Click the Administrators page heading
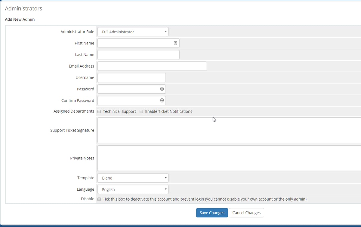The width and height of the screenshot is (361, 227). [23, 8]
